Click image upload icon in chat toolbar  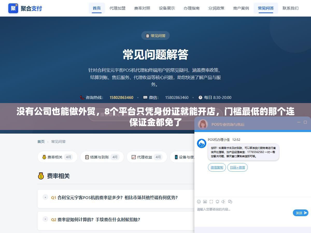coord(205,202)
